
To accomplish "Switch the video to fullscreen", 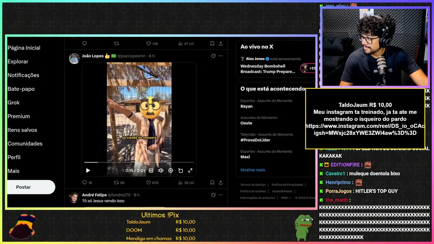I will click(190, 170).
